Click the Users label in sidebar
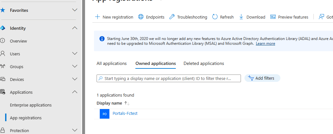 point(15,54)
